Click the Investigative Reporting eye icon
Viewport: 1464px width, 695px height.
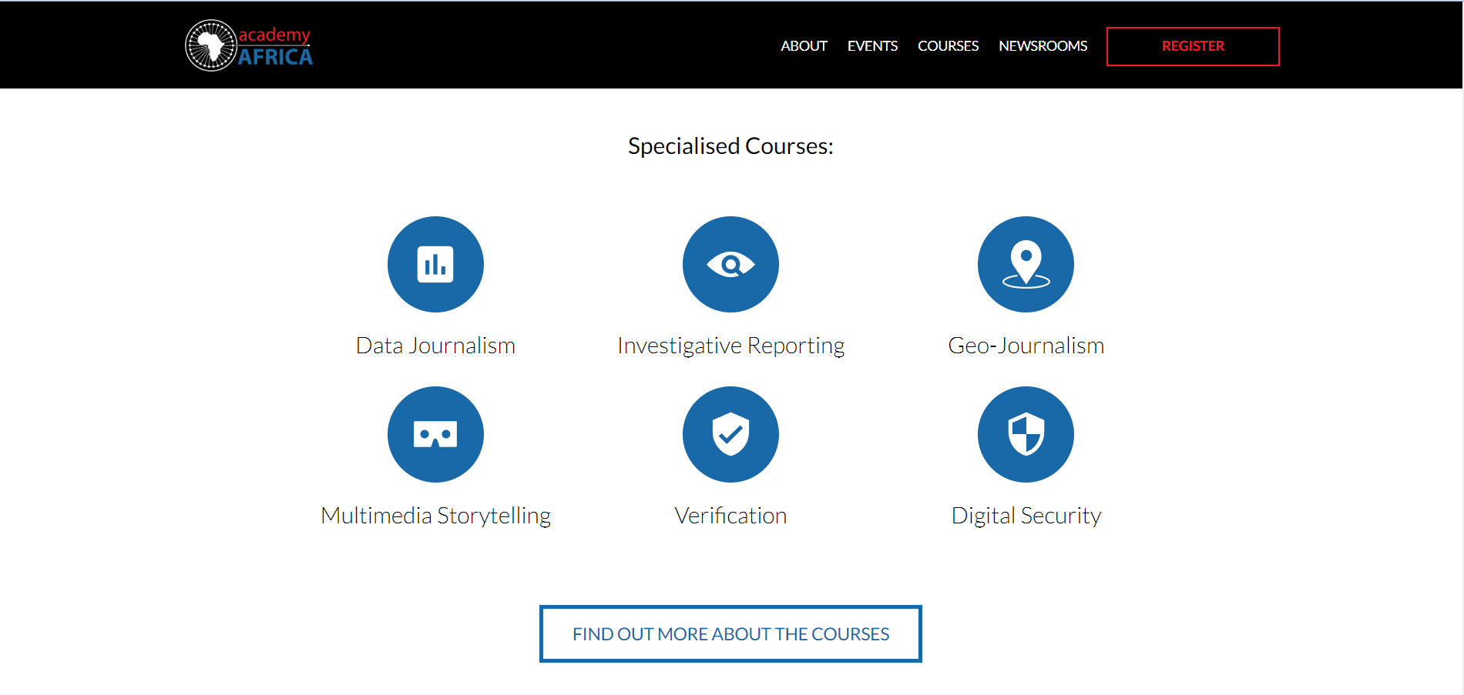click(x=730, y=264)
